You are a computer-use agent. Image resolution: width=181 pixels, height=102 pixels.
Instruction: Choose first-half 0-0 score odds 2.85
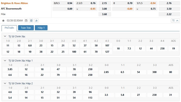106,72
